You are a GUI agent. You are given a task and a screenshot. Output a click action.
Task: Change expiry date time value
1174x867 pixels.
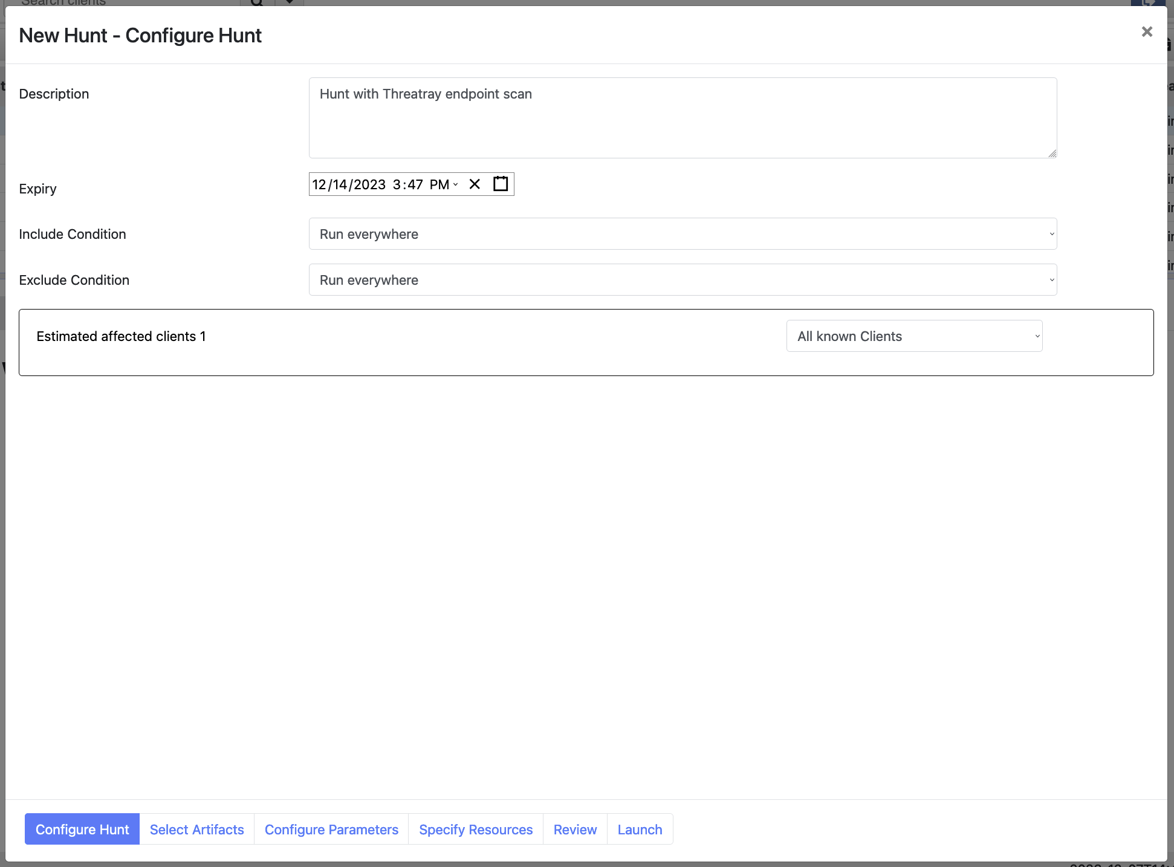(x=383, y=184)
